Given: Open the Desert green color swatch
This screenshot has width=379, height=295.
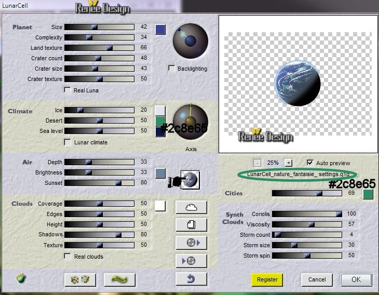Looking at the screenshot, I should pyautogui.click(x=160, y=121).
